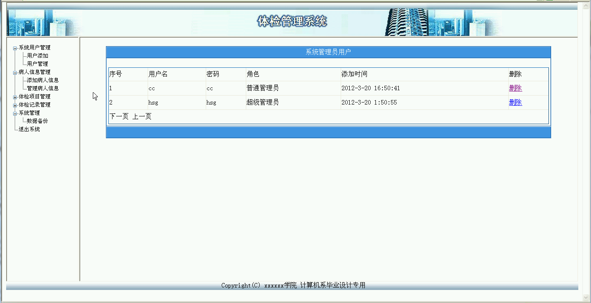Delete user cc via 删除 link
The image size is (591, 303).
point(515,88)
